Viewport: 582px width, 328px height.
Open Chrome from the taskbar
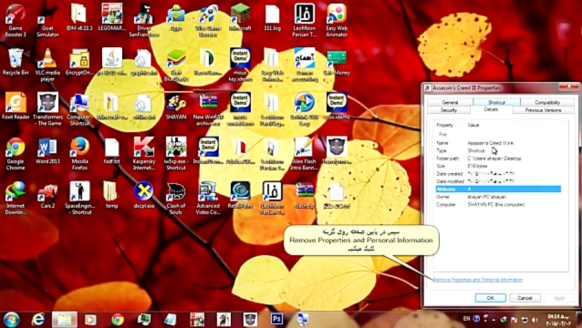[x=118, y=320]
